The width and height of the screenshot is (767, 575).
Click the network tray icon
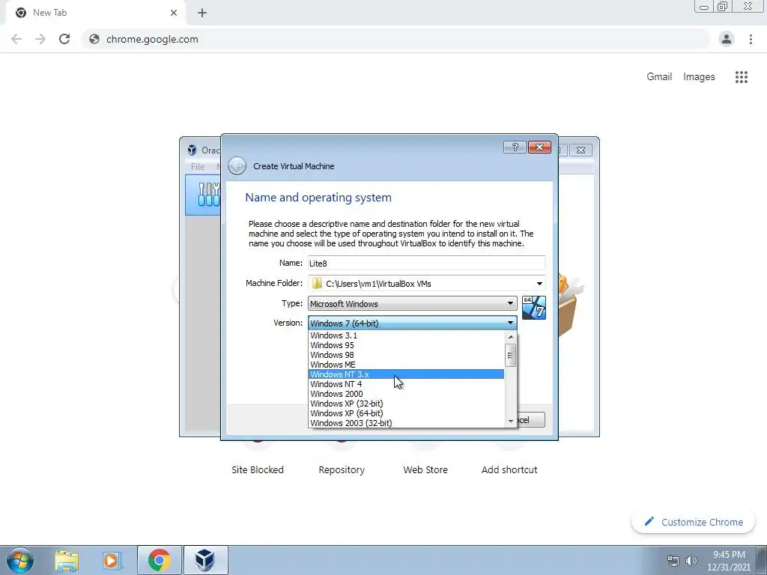[673, 561]
